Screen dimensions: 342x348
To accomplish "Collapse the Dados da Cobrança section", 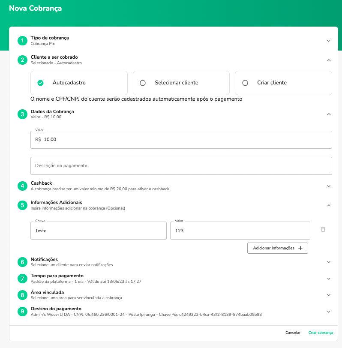I will coord(329,114).
